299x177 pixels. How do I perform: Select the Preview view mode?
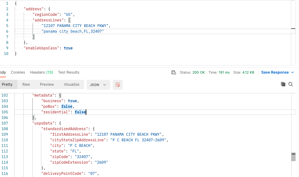(x=47, y=84)
